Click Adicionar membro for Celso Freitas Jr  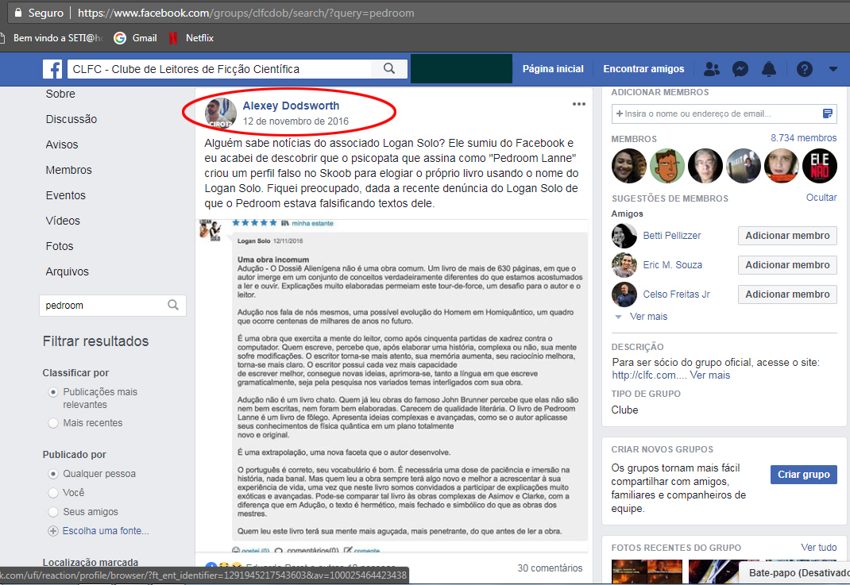point(787,294)
